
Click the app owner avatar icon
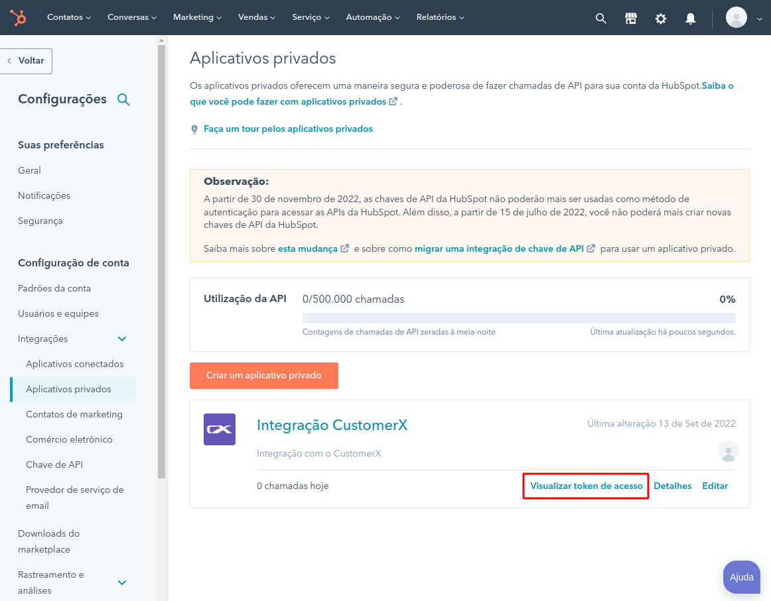tap(729, 451)
